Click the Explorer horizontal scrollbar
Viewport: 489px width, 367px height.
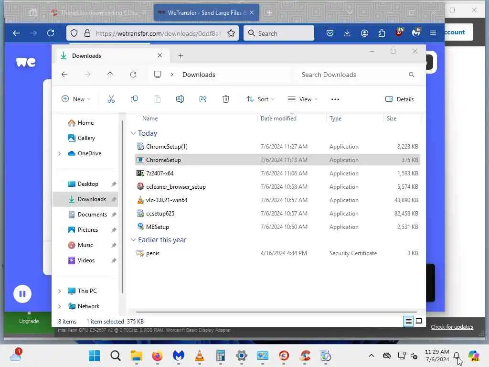coord(276,312)
